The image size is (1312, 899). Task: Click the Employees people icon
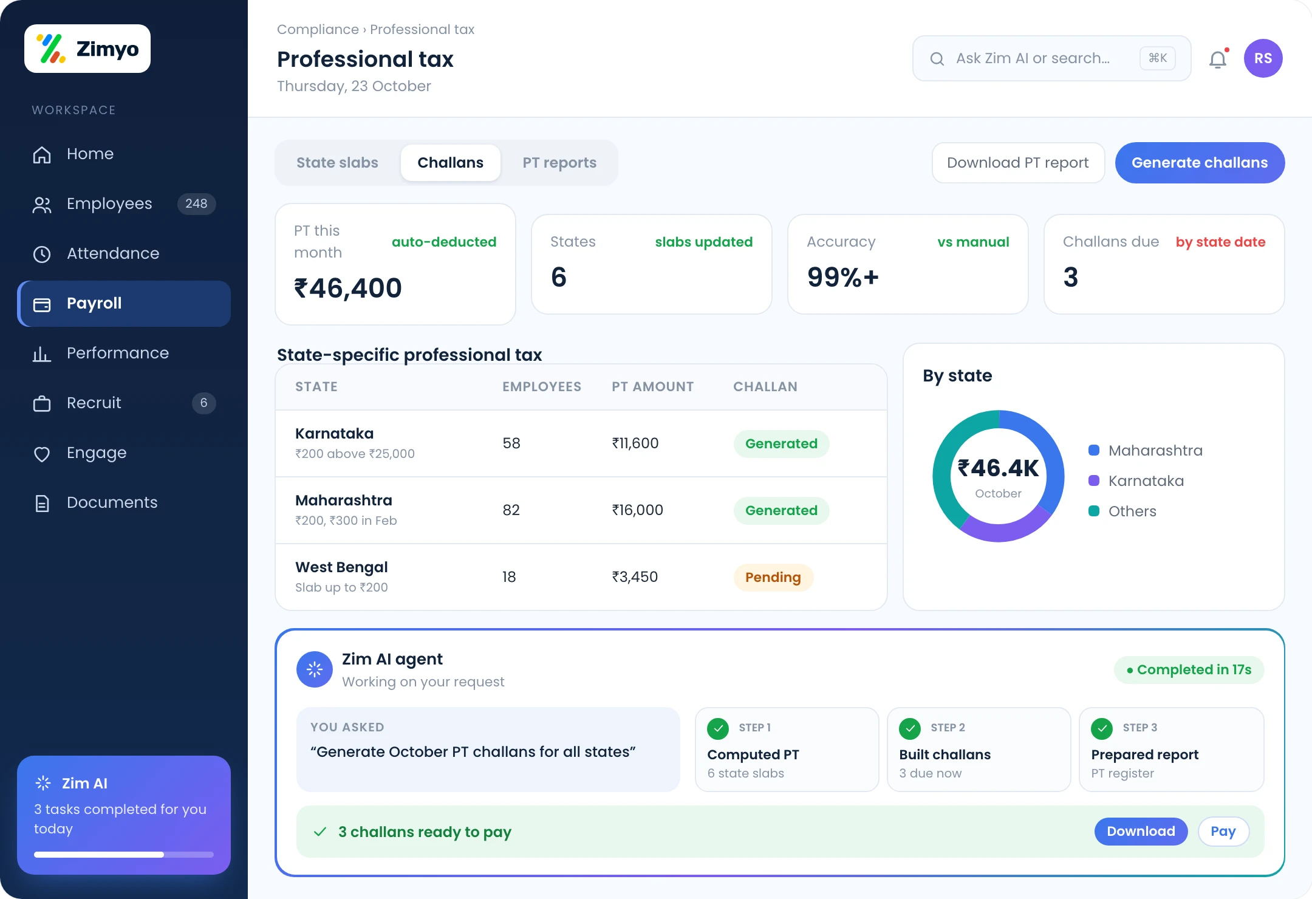42,204
